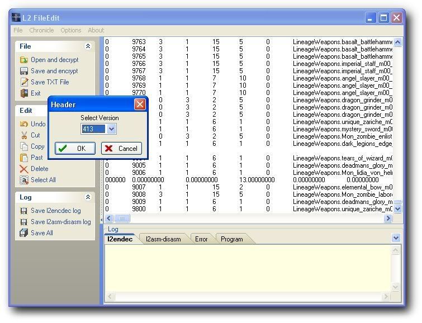The height and width of the screenshot is (323, 422).
Task: Switch to the l2asm-disasm log tab
Action: [x=163, y=239]
